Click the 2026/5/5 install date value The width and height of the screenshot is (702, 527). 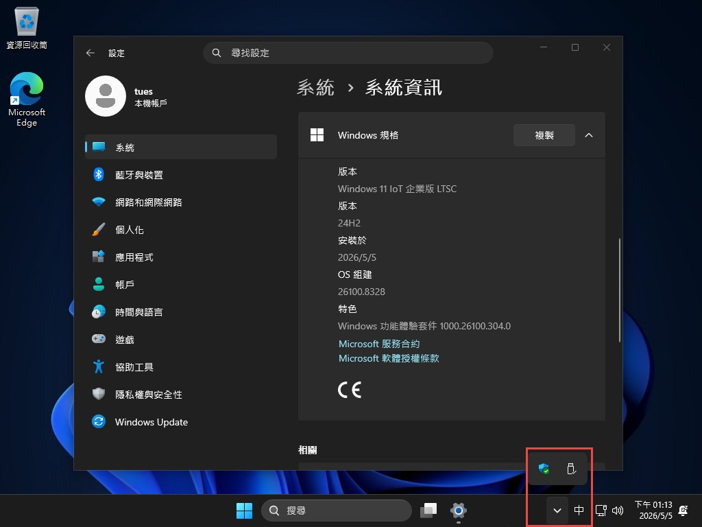tap(356, 257)
